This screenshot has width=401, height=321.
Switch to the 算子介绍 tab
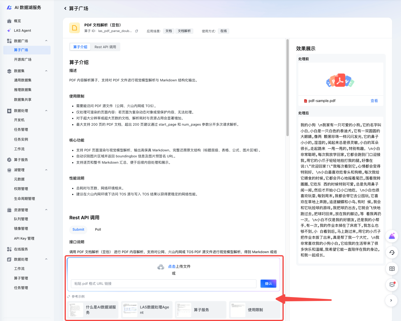(x=80, y=47)
